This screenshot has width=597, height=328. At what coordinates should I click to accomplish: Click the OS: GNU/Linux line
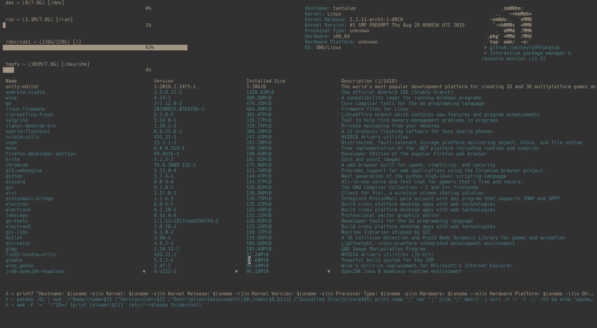point(323,48)
